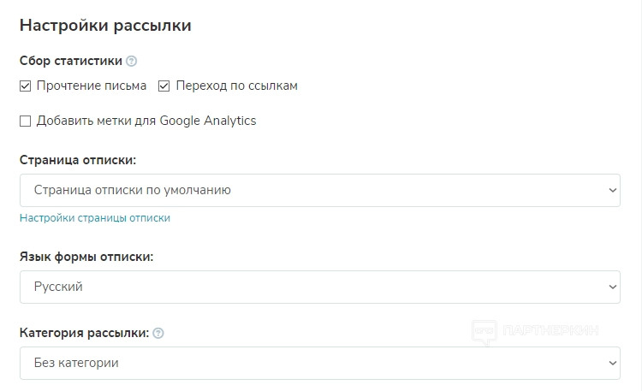The width and height of the screenshot is (642, 391).
Task: Click the 'Прочтение письма' label text
Action: click(x=92, y=86)
